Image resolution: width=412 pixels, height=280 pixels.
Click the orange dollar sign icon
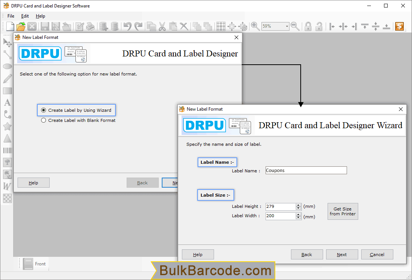click(399, 26)
